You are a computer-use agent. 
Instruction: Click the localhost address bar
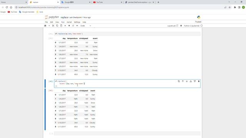click(119, 7)
